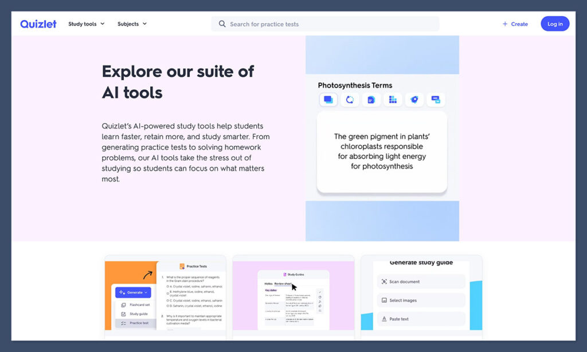The image size is (587, 352).
Task: Open the Generate dropdown in the orange card
Action: [x=134, y=292]
